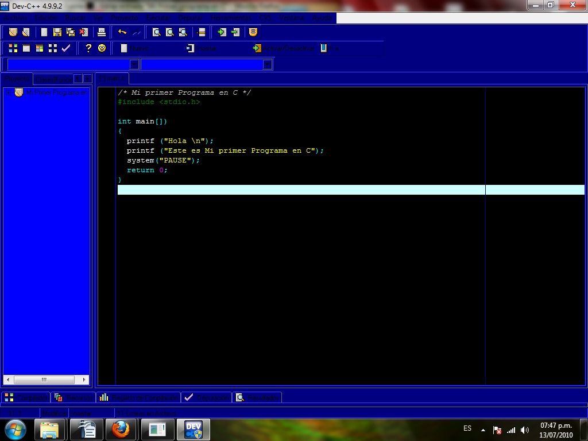Switch to the Registro de Compilación tab

pyautogui.click(x=138, y=397)
